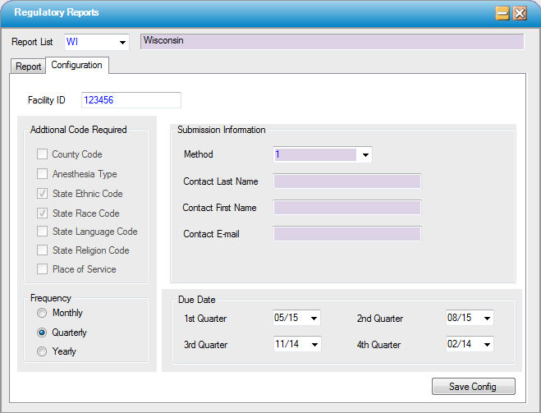Switch to the Report tab
The image size is (541, 413).
click(29, 67)
